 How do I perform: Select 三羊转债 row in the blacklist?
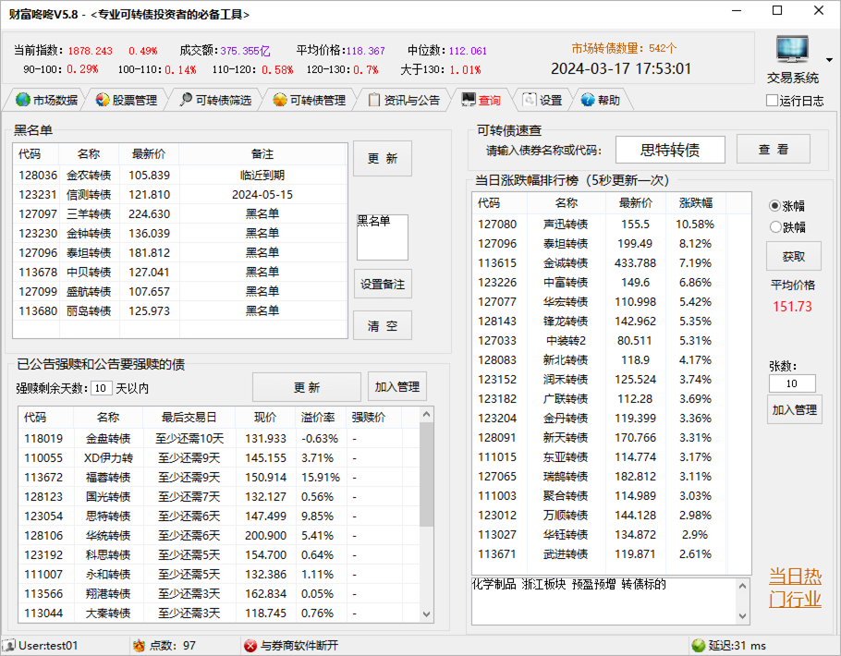pyautogui.click(x=179, y=214)
